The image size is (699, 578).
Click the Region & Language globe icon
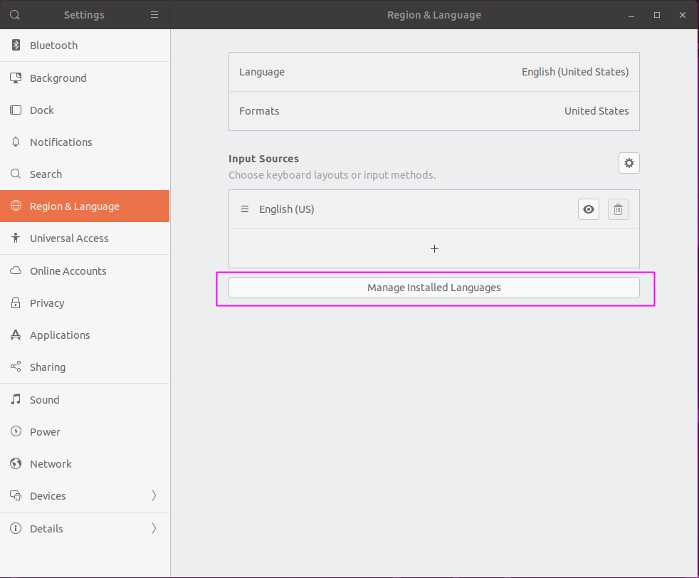16,206
